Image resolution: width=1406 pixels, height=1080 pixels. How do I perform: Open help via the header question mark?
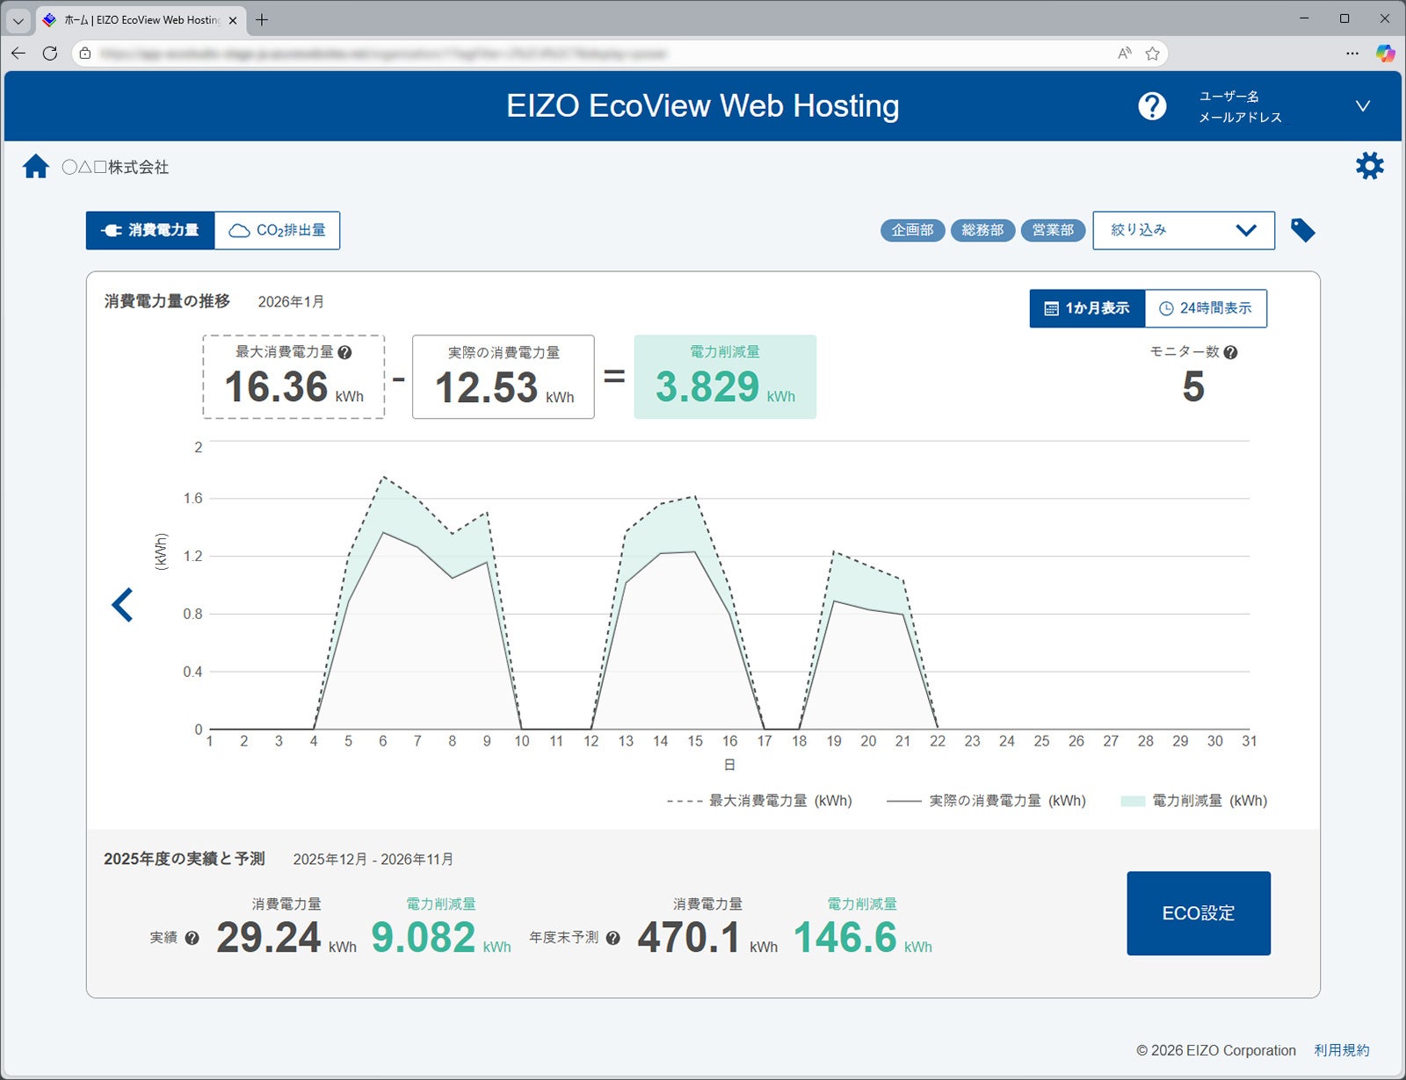tap(1152, 106)
